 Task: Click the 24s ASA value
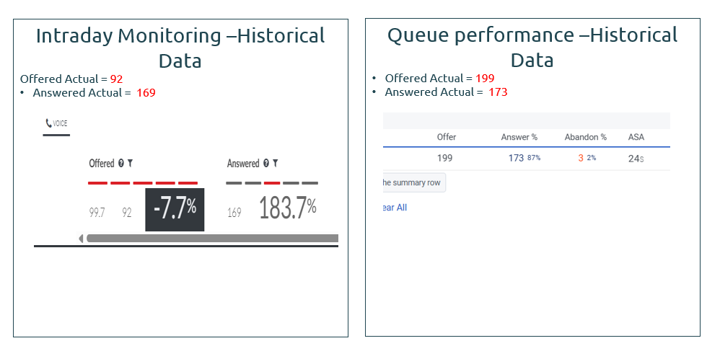(636, 159)
